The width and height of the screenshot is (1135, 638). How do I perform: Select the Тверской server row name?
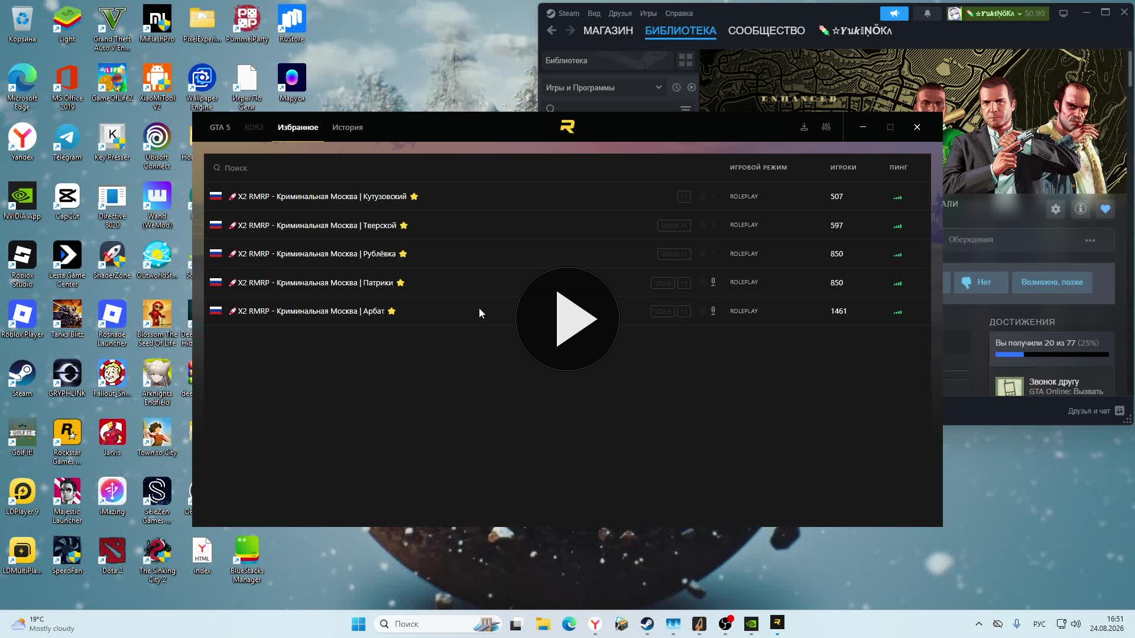coord(317,225)
